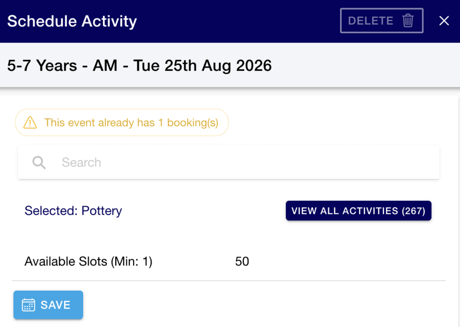This screenshot has height=327, width=460.
Task: Click the trash can icon
Action: [x=408, y=21]
